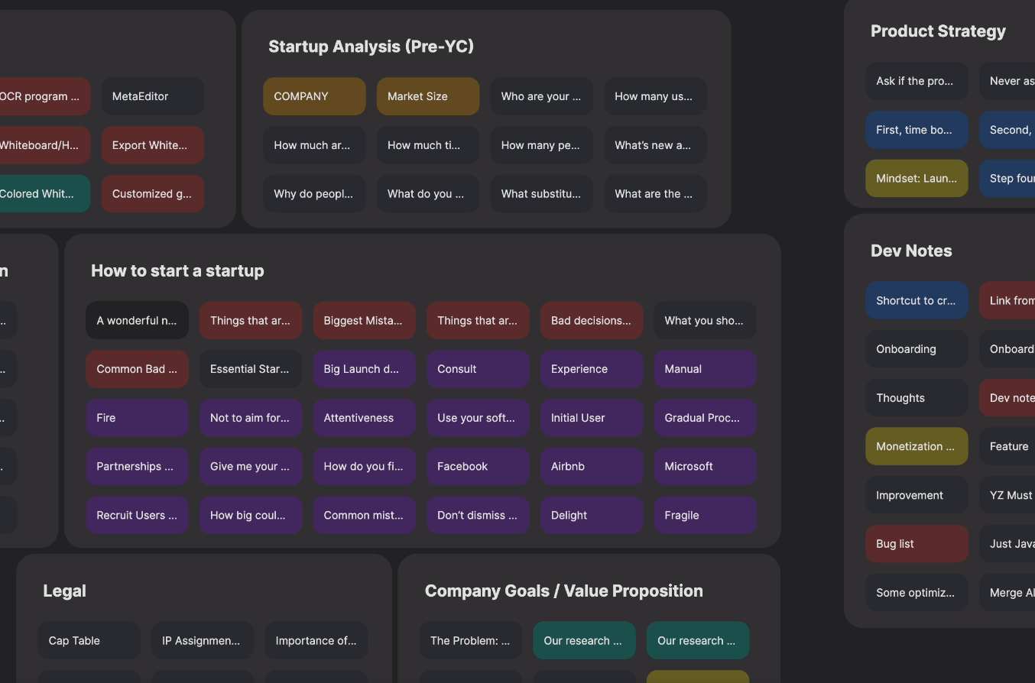Select the Cap Table card
The image size is (1035, 683).
[x=89, y=641]
